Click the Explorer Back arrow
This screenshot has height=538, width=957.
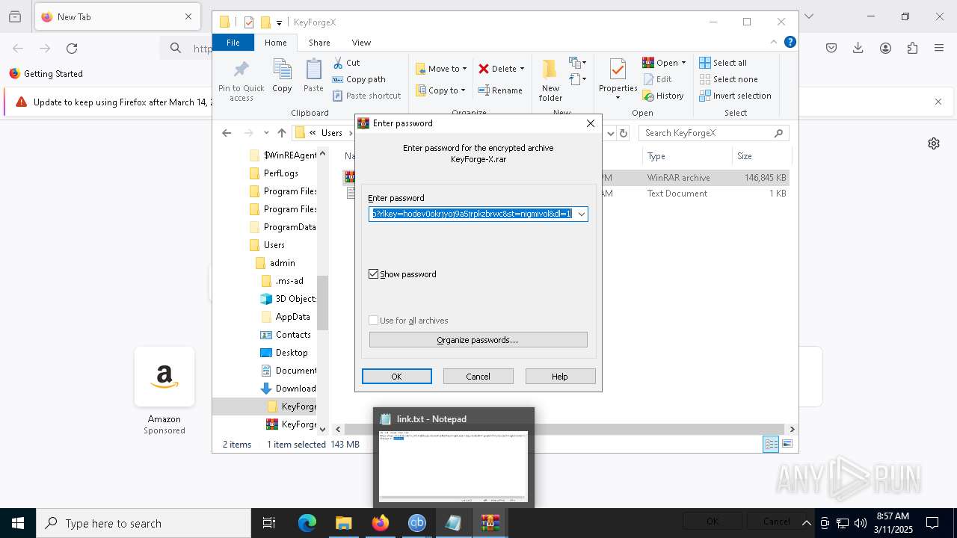coord(227,133)
